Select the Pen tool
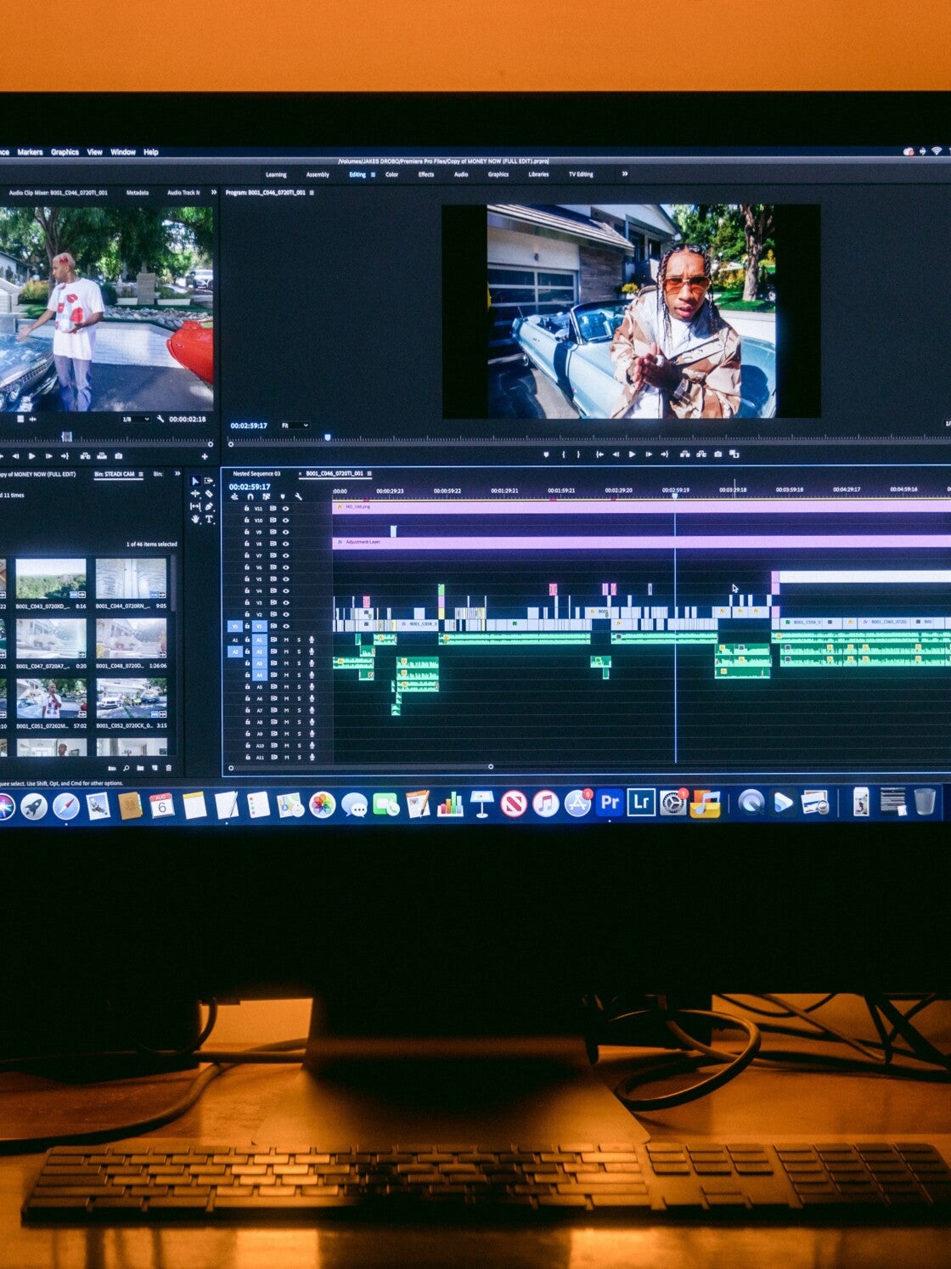 pyautogui.click(x=209, y=506)
